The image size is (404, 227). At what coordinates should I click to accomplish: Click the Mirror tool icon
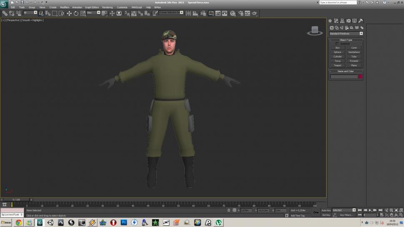(188, 13)
